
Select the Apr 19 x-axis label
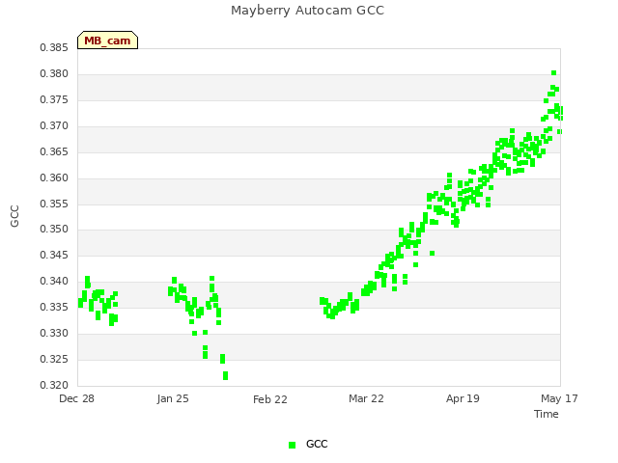coord(463,398)
